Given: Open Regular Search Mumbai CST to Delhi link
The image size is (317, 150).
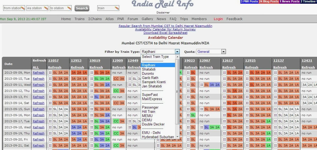Looking at the screenshot, I should [165, 26].
